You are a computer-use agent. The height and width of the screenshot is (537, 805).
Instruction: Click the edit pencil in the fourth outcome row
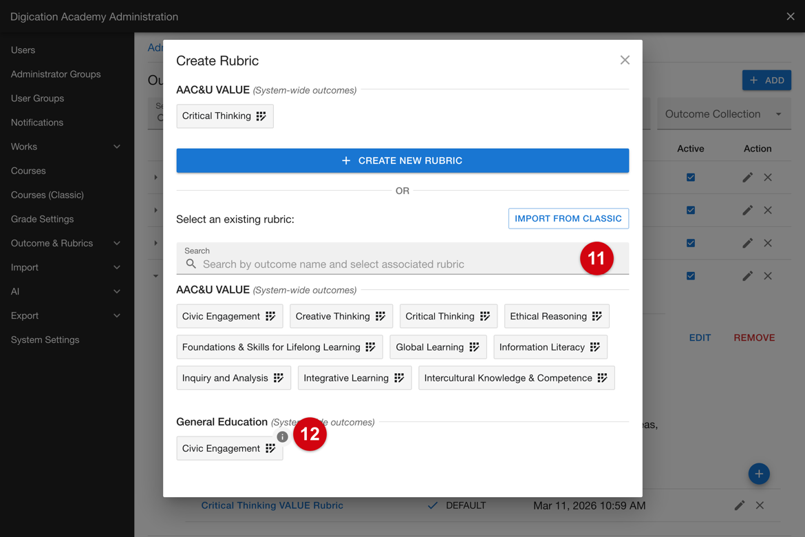(x=747, y=276)
